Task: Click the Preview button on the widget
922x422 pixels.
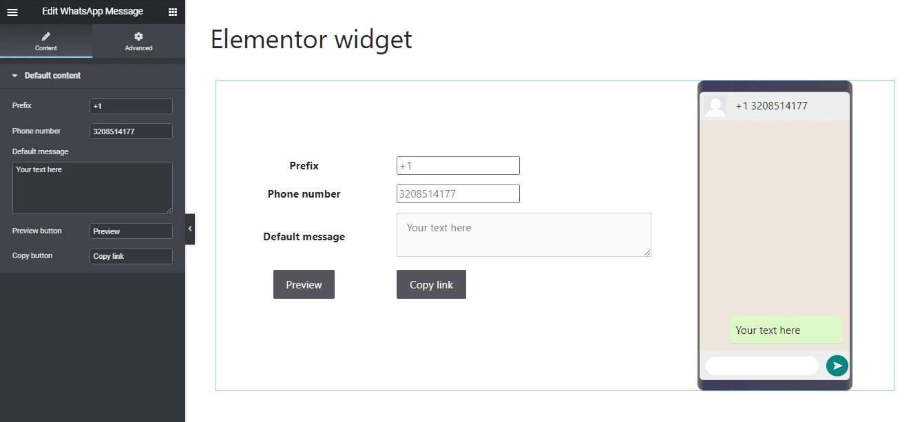Action: point(304,284)
